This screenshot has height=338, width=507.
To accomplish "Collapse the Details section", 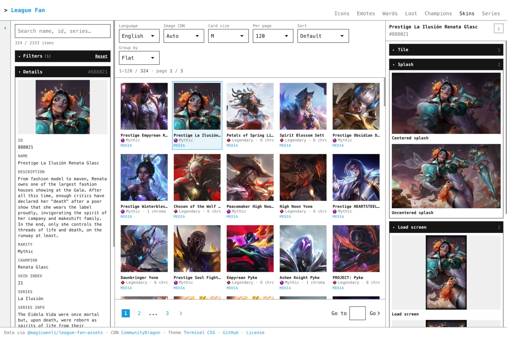I will click(x=63, y=72).
